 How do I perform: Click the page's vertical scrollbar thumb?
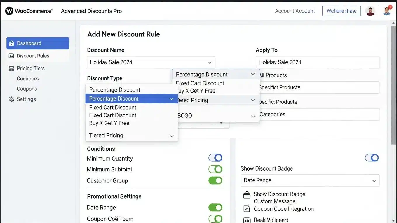point(394,85)
